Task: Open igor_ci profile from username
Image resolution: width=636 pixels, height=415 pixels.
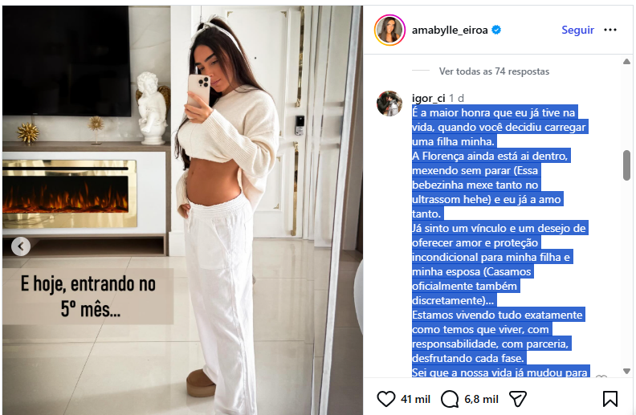Action: (428, 98)
